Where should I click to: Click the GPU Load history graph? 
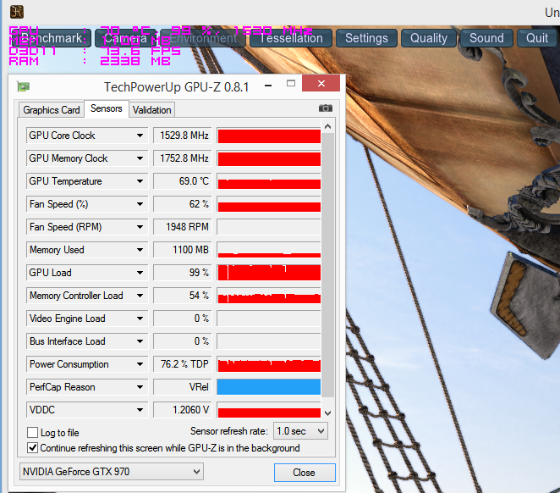click(x=269, y=273)
